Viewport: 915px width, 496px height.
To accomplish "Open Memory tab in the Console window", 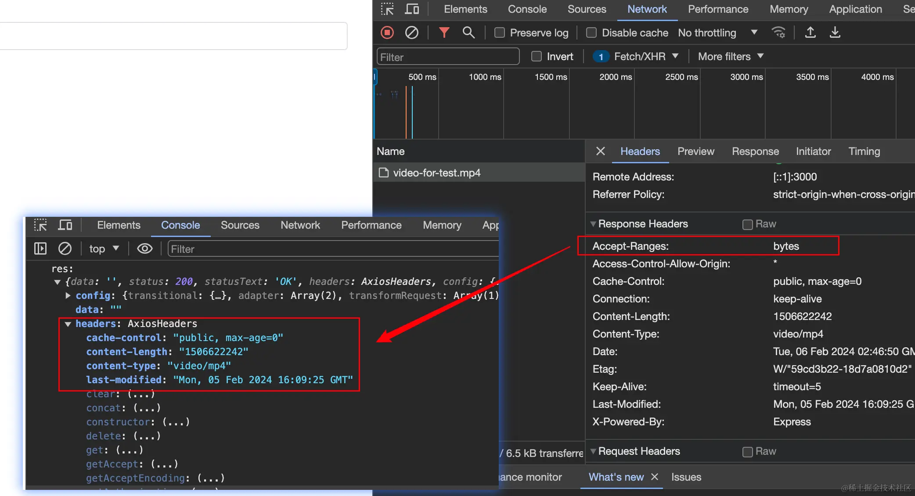I will (442, 225).
